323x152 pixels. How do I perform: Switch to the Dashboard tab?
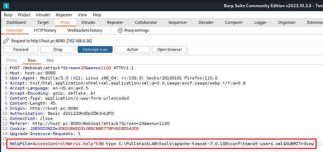[x=16, y=22]
